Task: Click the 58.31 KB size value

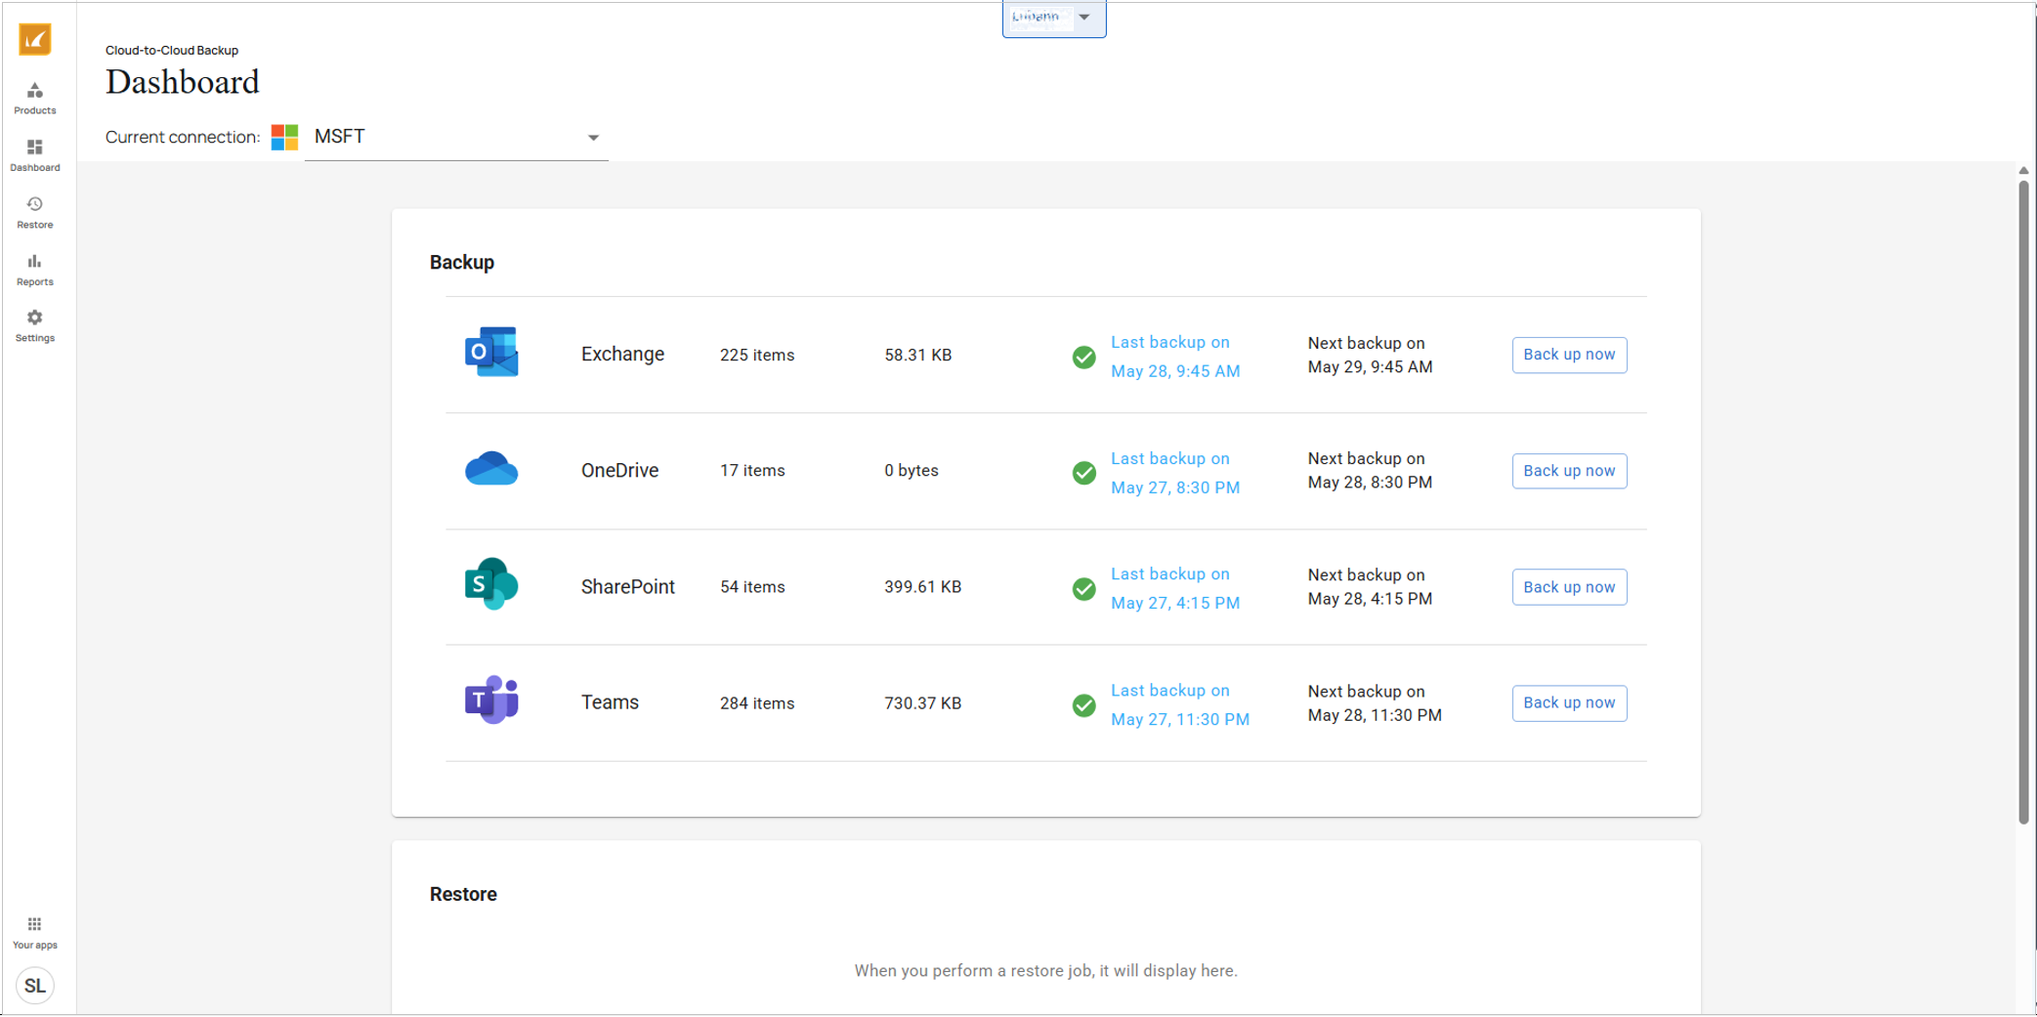Action: click(918, 355)
